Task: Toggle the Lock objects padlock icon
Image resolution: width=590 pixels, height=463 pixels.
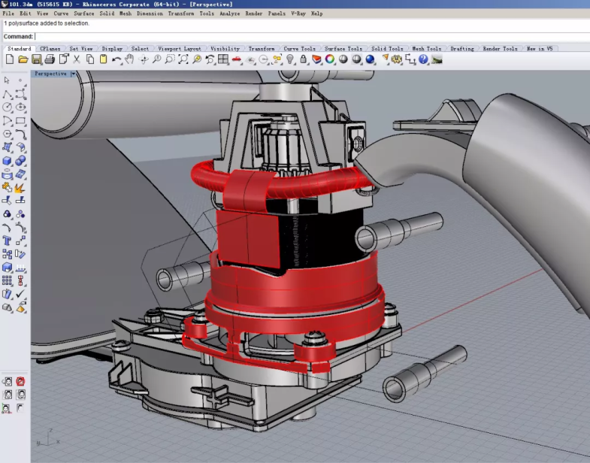Action: 303,59
